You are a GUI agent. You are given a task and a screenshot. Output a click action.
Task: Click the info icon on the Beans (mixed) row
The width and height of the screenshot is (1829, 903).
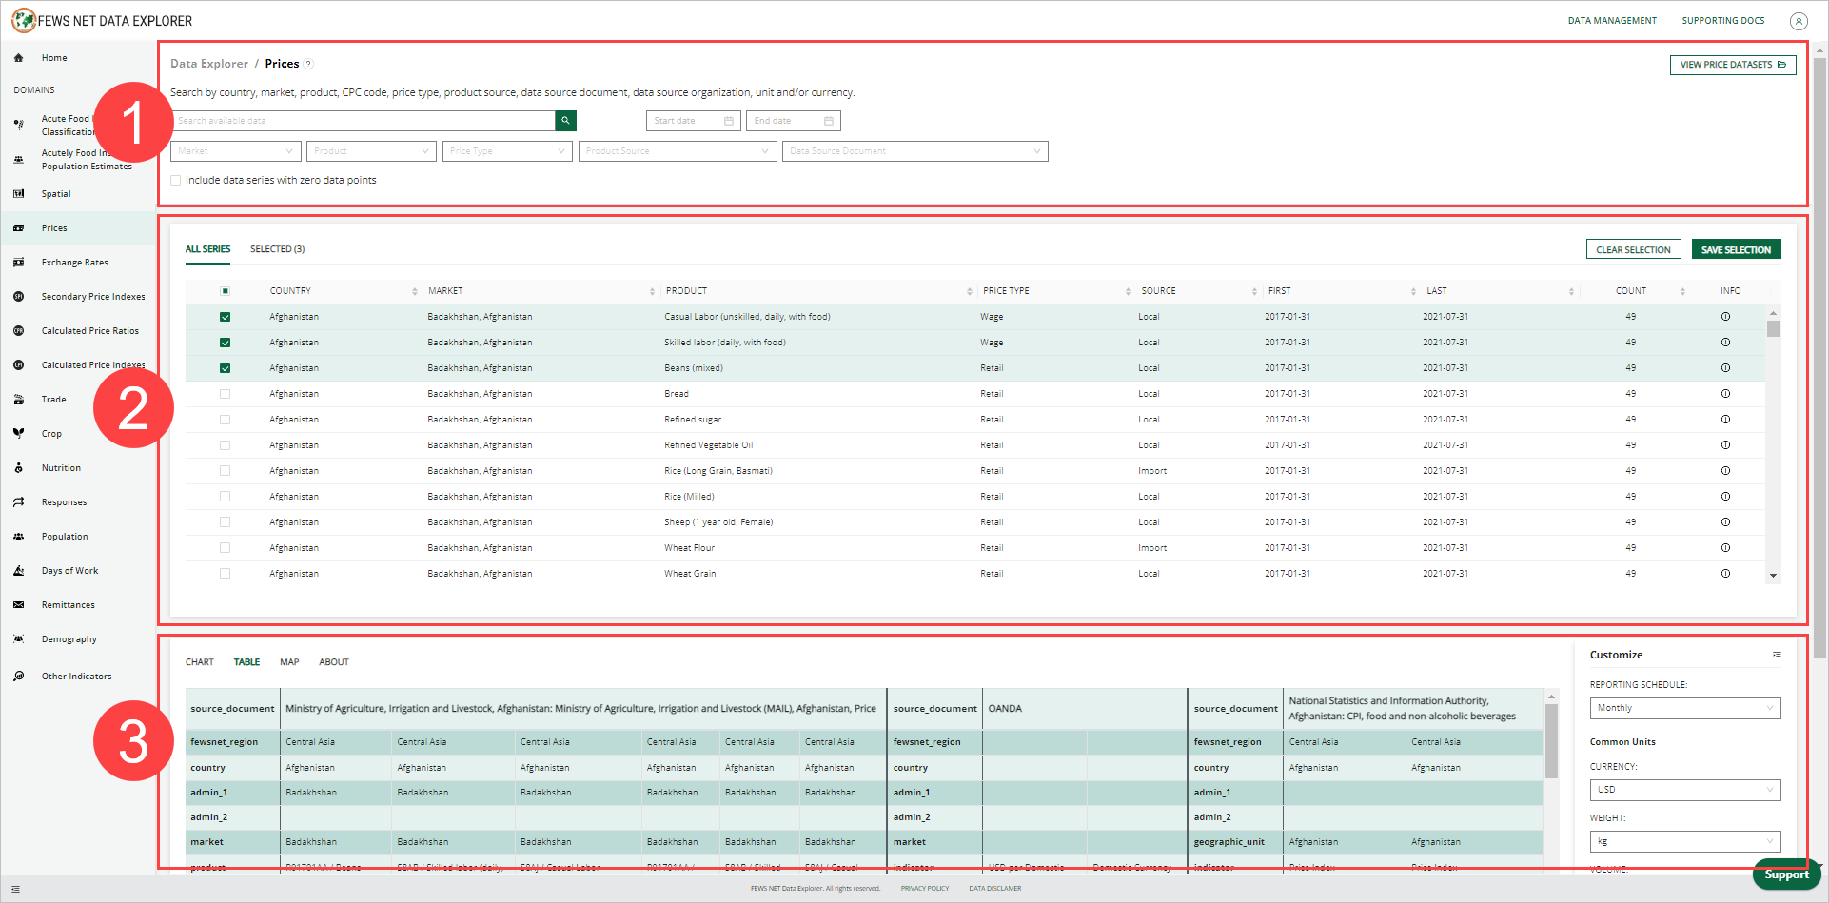(1725, 367)
